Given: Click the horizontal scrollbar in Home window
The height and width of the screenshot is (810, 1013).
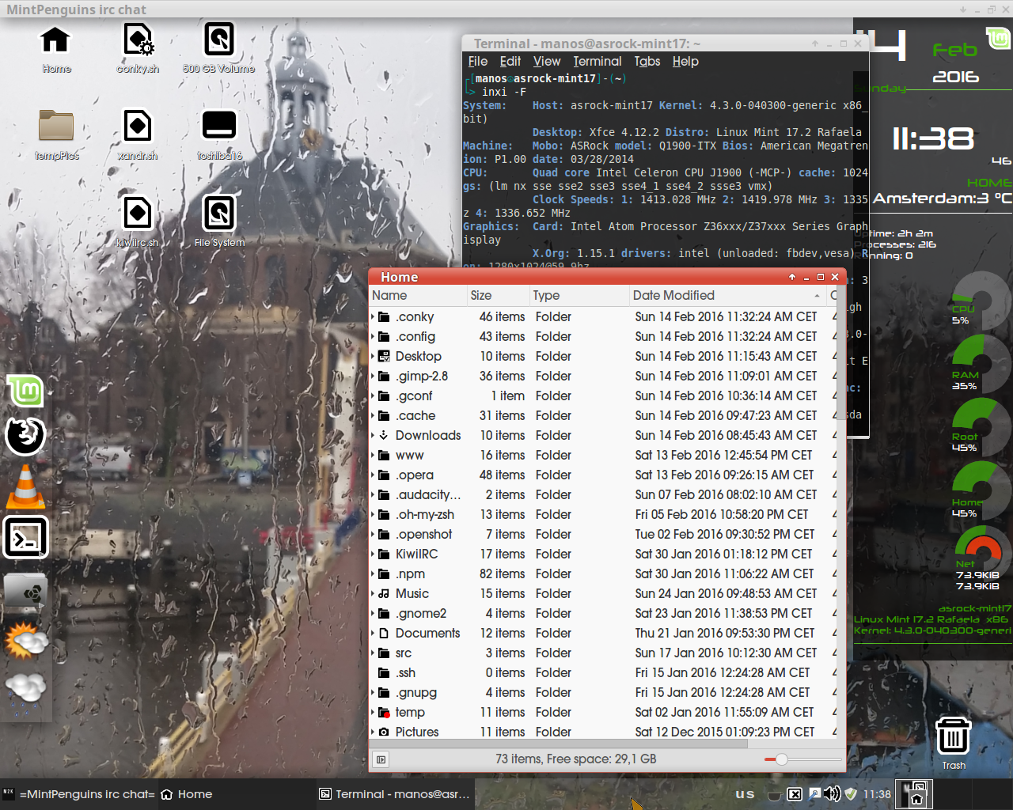Looking at the screenshot, I should (559, 744).
